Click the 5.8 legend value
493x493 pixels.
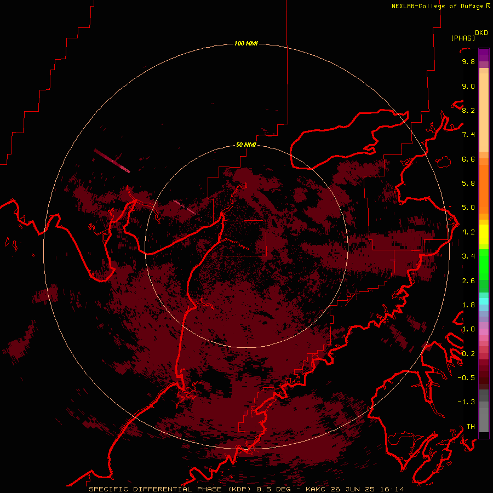click(x=468, y=184)
